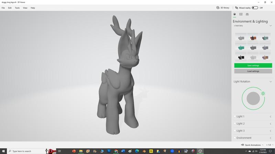The width and height of the screenshot is (275, 154).
Task: Open the Help menu
Action: (33, 8)
